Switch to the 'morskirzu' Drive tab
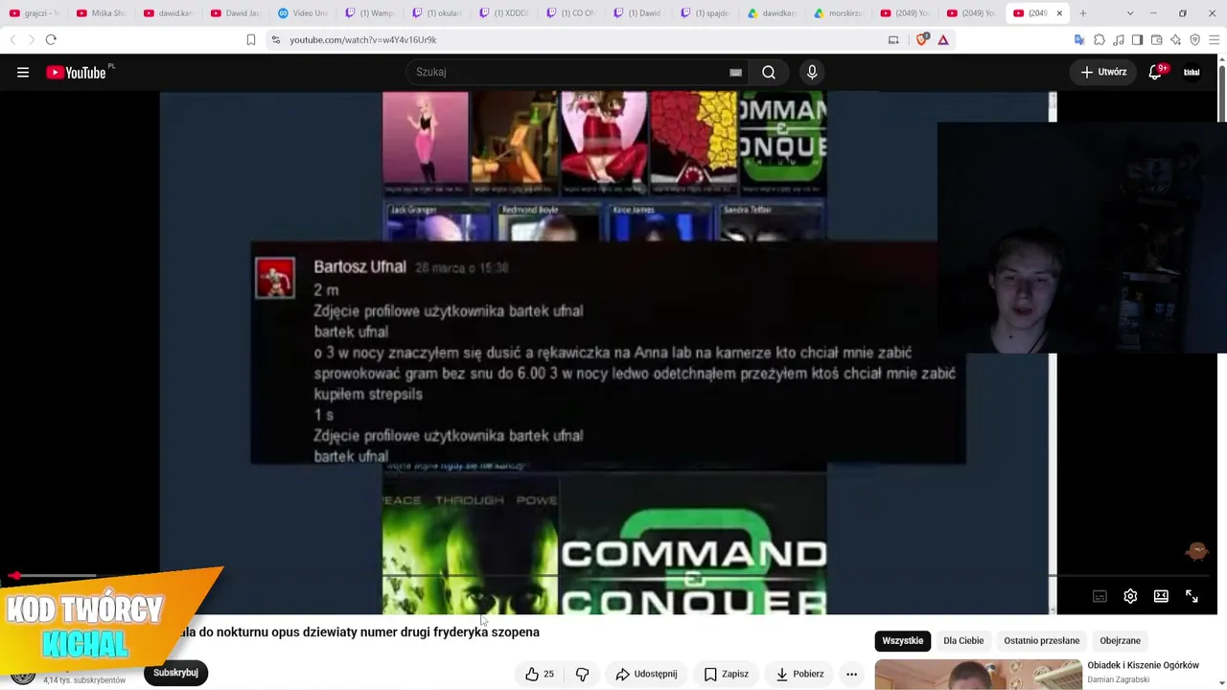Image resolution: width=1227 pixels, height=690 pixels. pyautogui.click(x=840, y=13)
